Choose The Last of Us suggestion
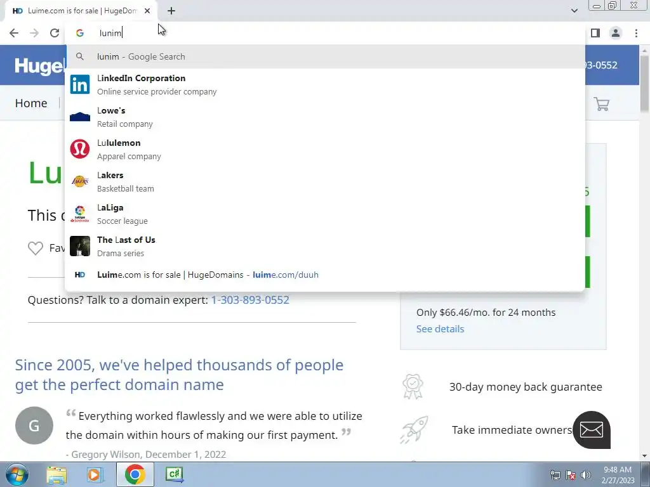Screen dimensions: 650x487 click(326, 246)
